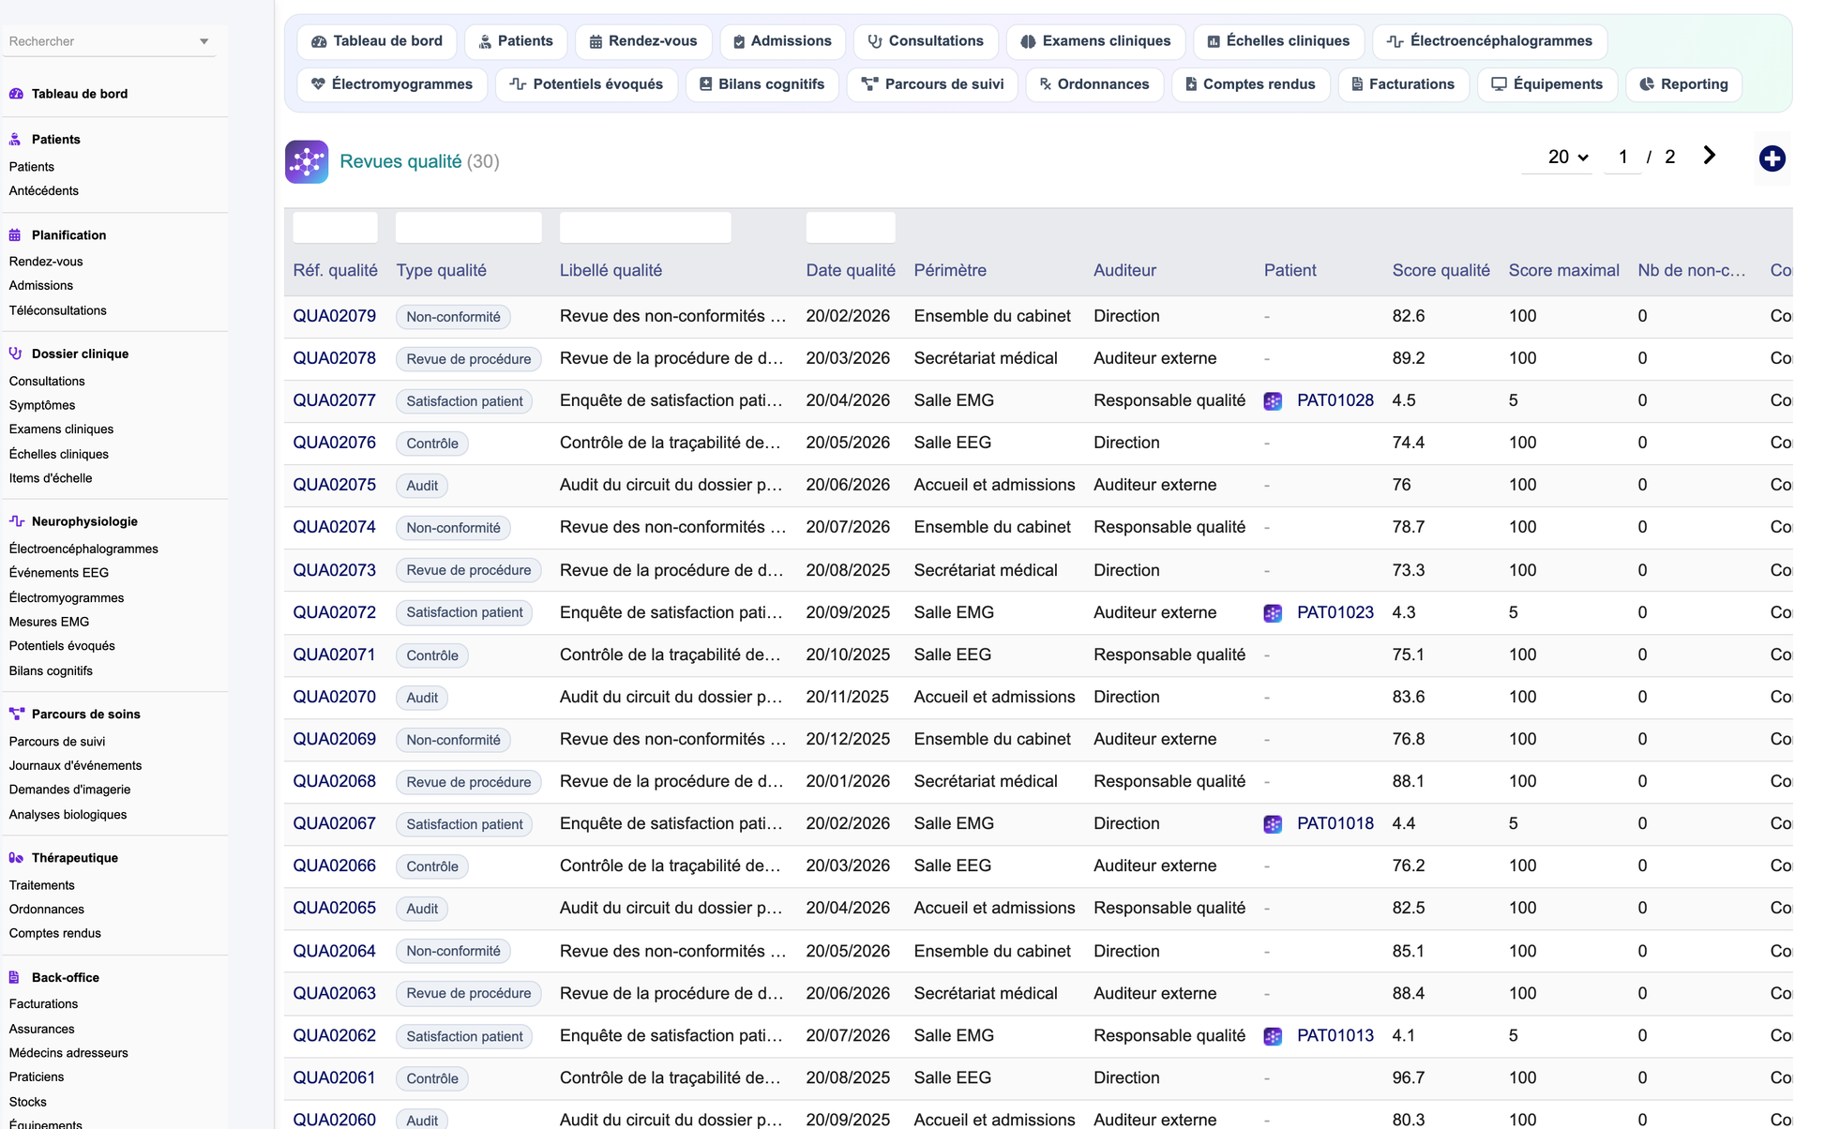This screenshot has width=1825, height=1129.
Task: Click the Bilans cognitifs icon tab
Action: click(706, 84)
